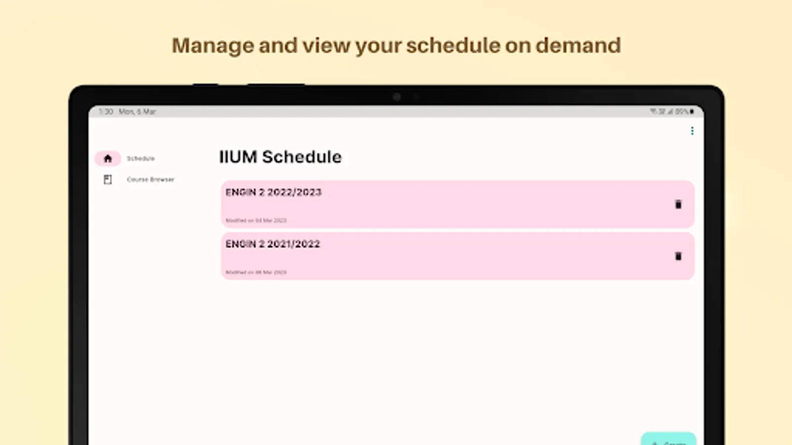Open the three-dot overflow menu
Image resolution: width=792 pixels, height=445 pixels.
[x=692, y=131]
